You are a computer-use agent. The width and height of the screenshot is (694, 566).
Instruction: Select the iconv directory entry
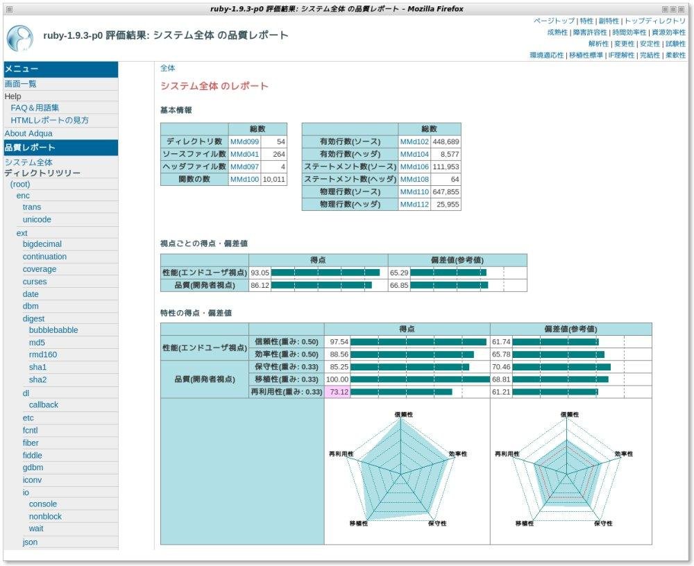(x=32, y=480)
